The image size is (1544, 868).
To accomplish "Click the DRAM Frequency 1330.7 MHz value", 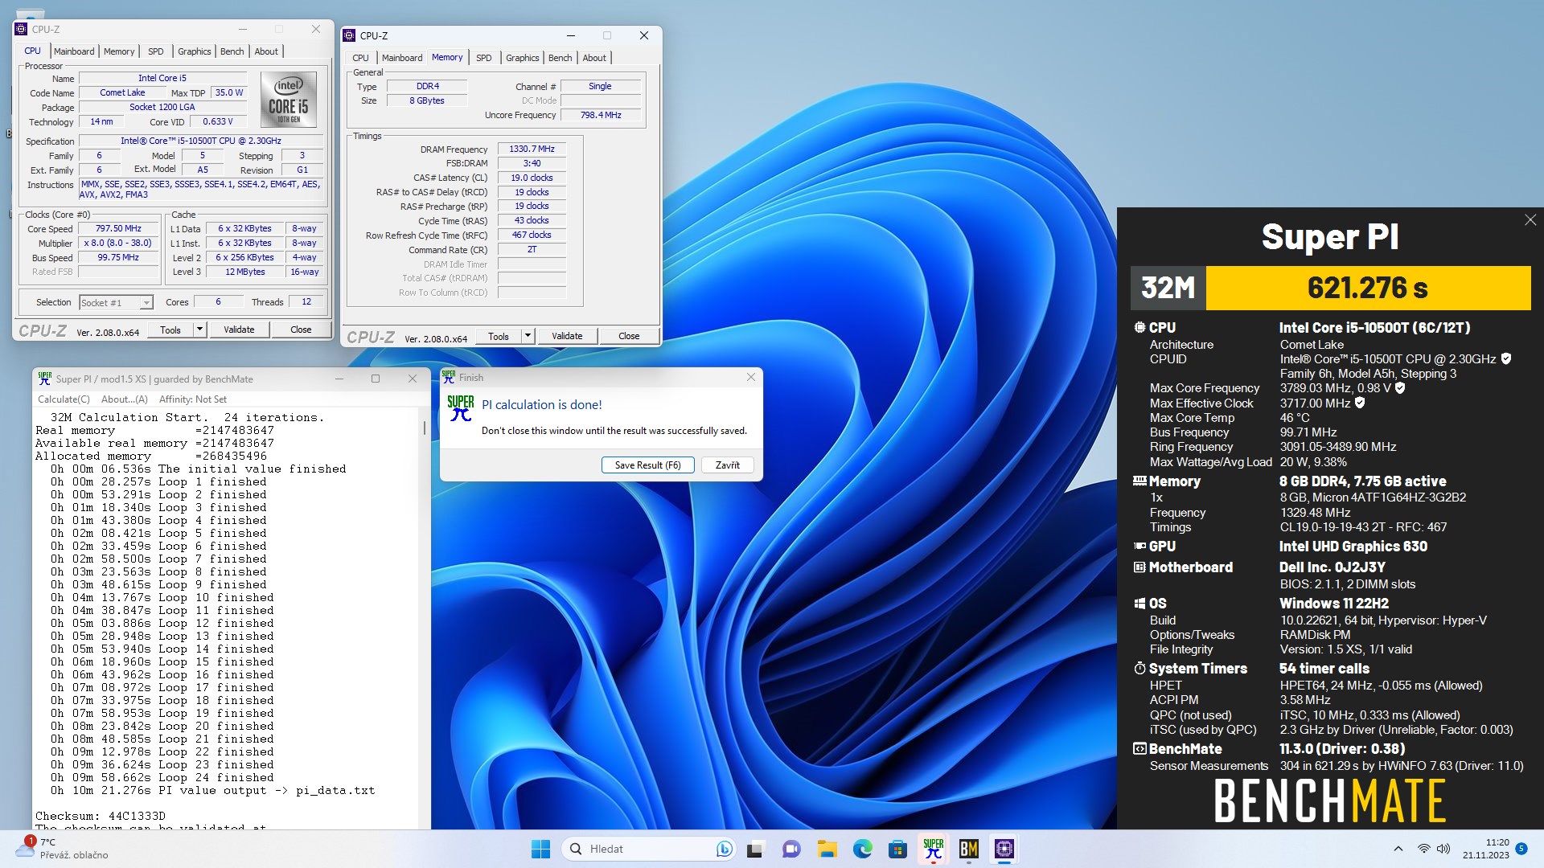I will 532,149.
